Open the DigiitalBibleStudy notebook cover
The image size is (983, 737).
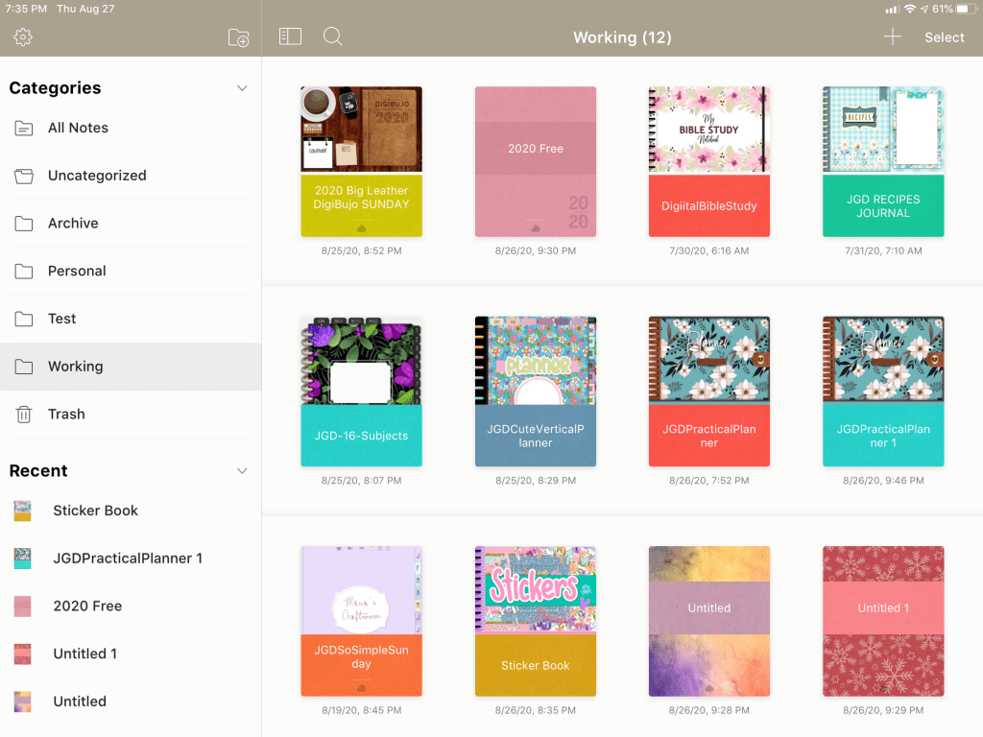709,161
